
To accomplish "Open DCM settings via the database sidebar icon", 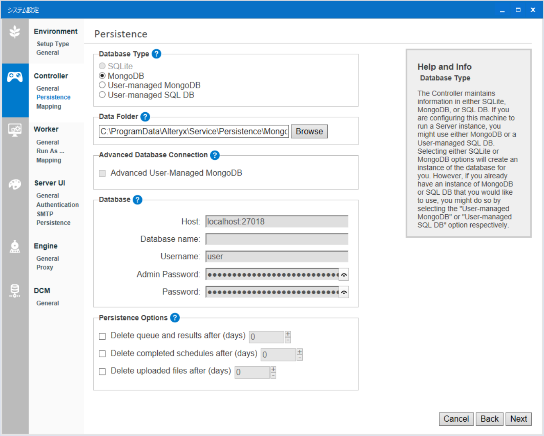I will pyautogui.click(x=15, y=291).
